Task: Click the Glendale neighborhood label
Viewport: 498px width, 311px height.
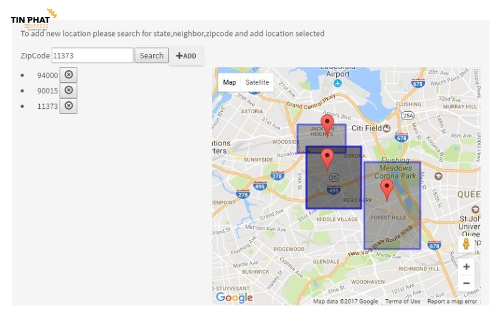Action: [x=326, y=261]
